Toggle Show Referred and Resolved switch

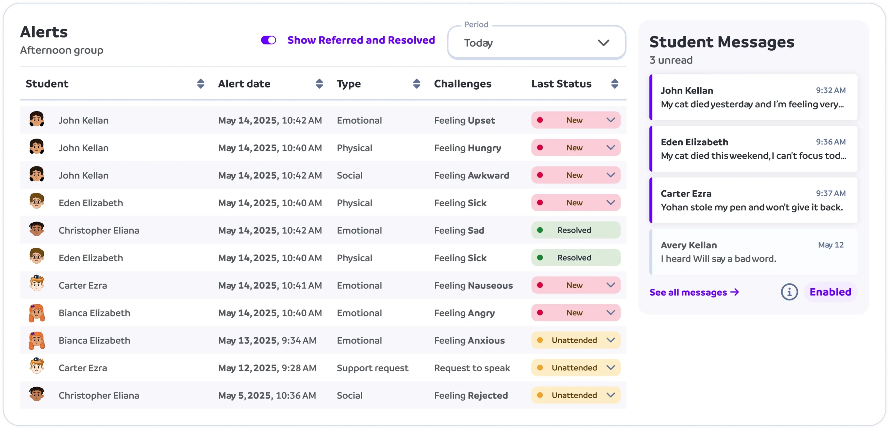click(268, 40)
